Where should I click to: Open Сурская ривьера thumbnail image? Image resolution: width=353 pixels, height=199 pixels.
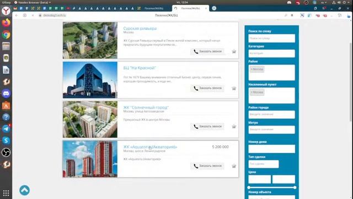(x=90, y=40)
